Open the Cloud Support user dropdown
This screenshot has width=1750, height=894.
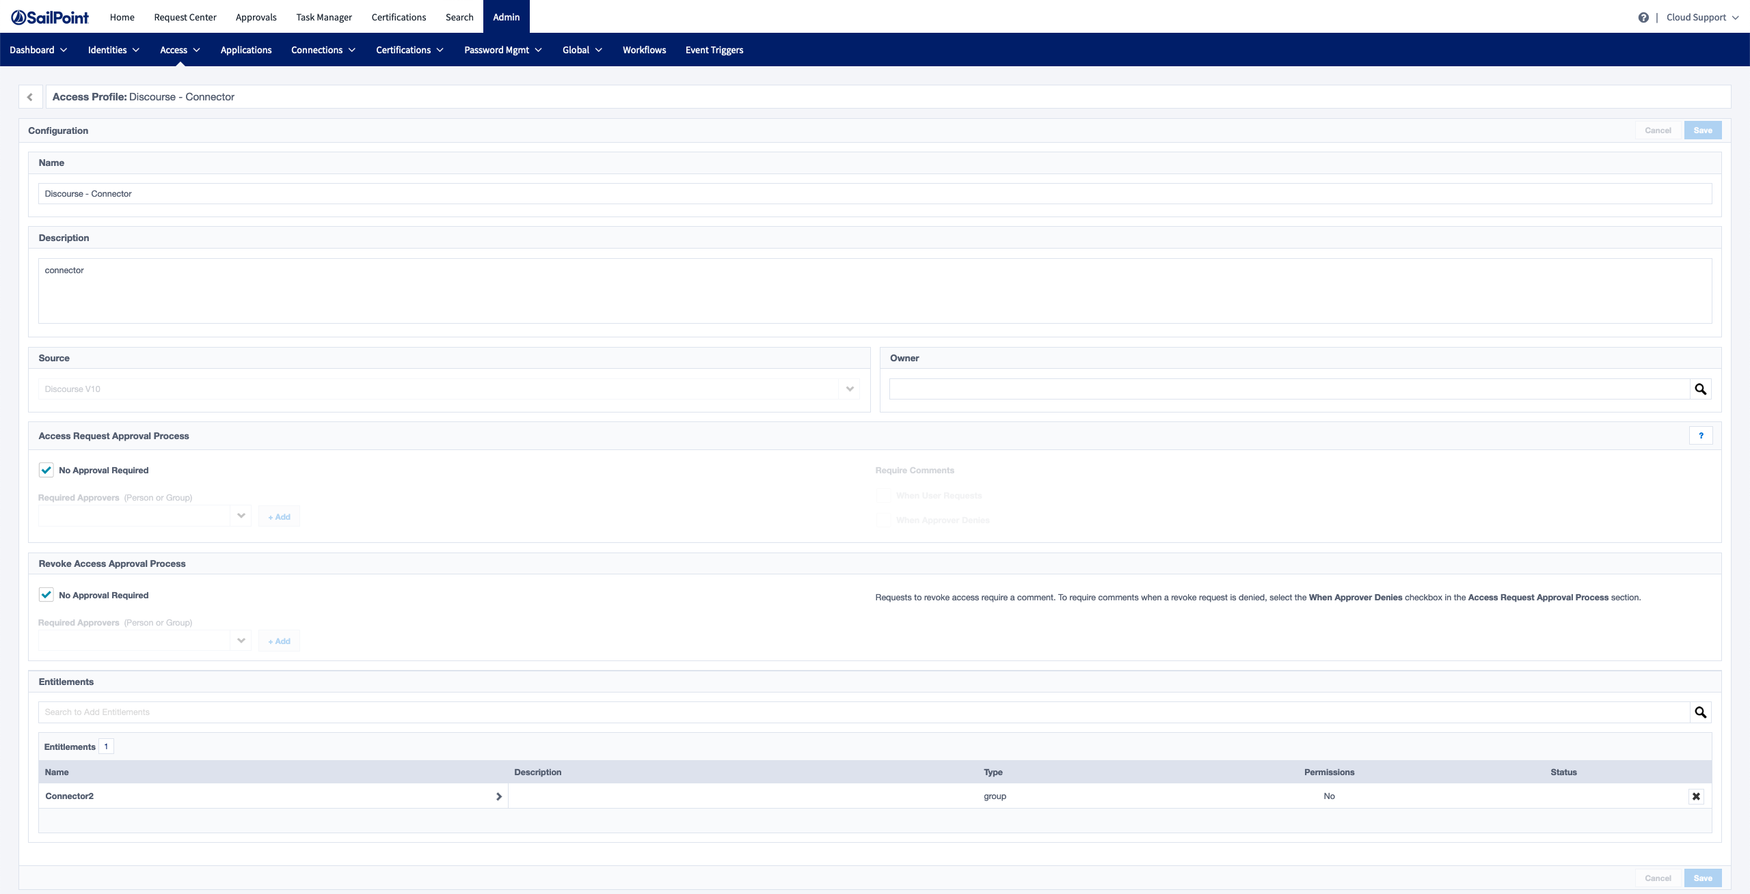click(x=1701, y=18)
